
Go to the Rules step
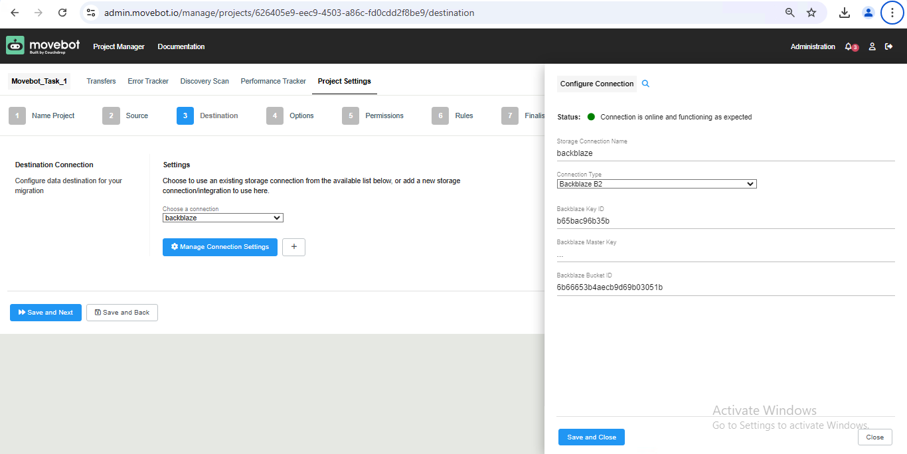coord(464,115)
